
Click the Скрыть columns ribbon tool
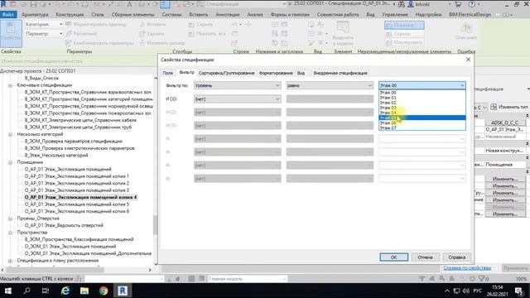tap(200, 24)
